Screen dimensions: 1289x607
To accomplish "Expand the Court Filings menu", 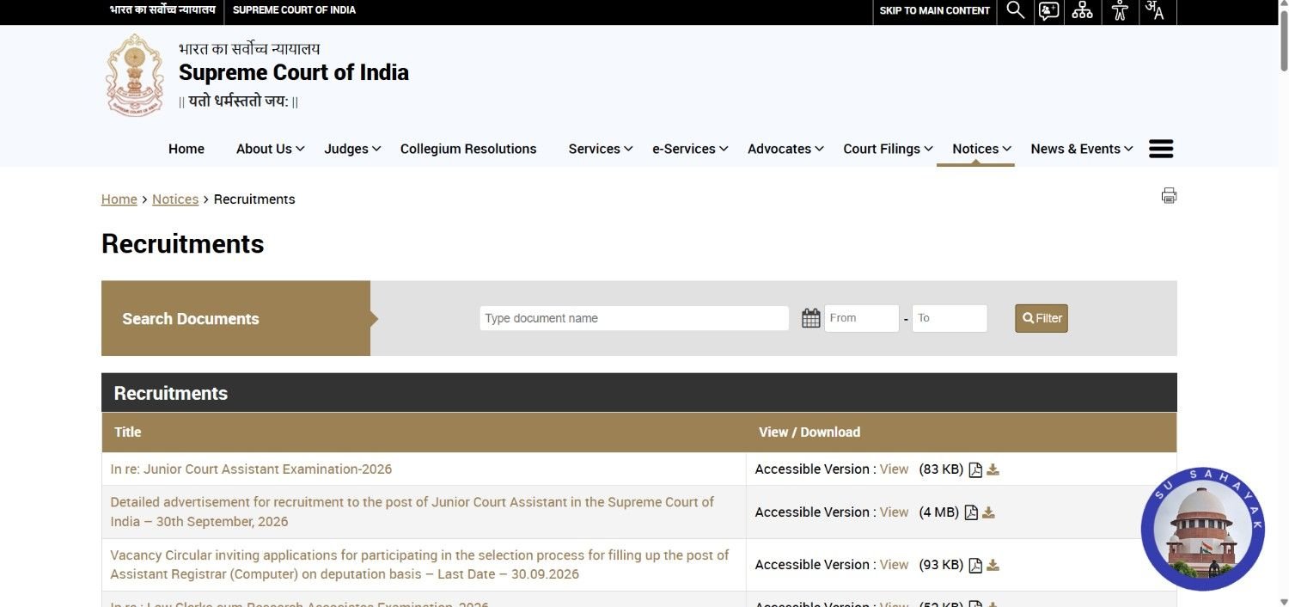I will [x=888, y=149].
